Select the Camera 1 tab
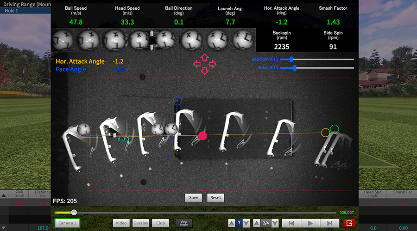The width and height of the screenshot is (417, 231). (68, 223)
